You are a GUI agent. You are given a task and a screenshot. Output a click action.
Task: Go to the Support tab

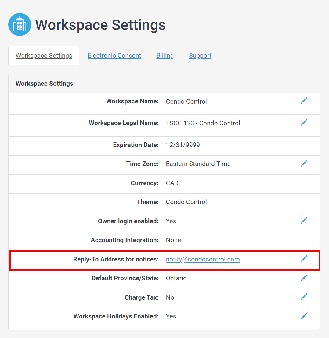click(200, 56)
